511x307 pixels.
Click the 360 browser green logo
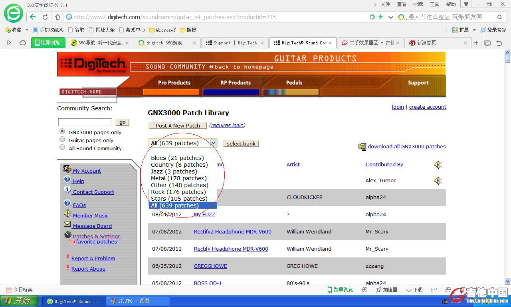click(14, 13)
